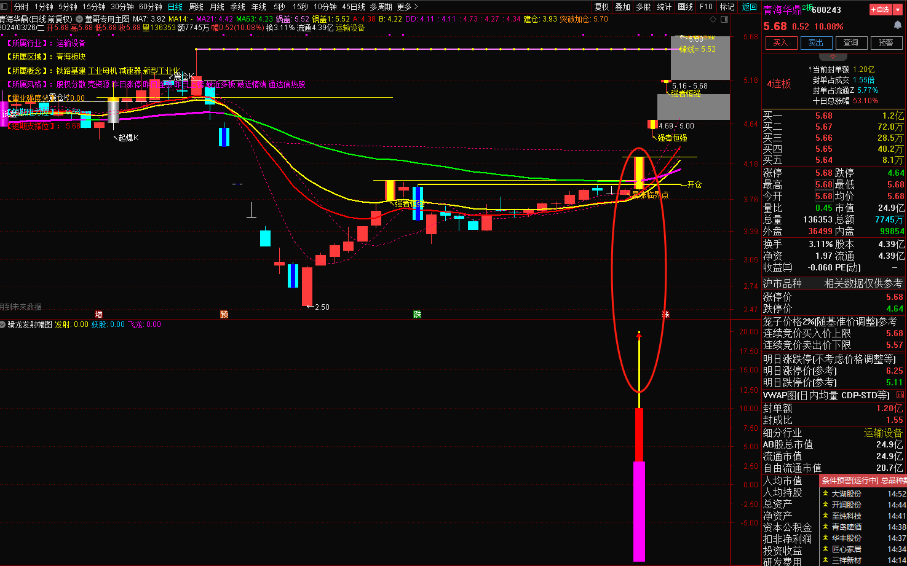Select 三祥新材 alert row

tap(863, 560)
